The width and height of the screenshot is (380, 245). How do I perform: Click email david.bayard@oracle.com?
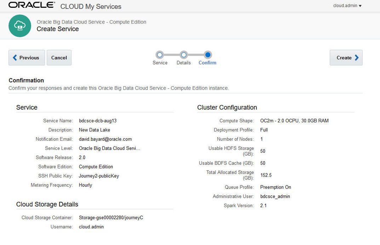pyautogui.click(x=106, y=139)
